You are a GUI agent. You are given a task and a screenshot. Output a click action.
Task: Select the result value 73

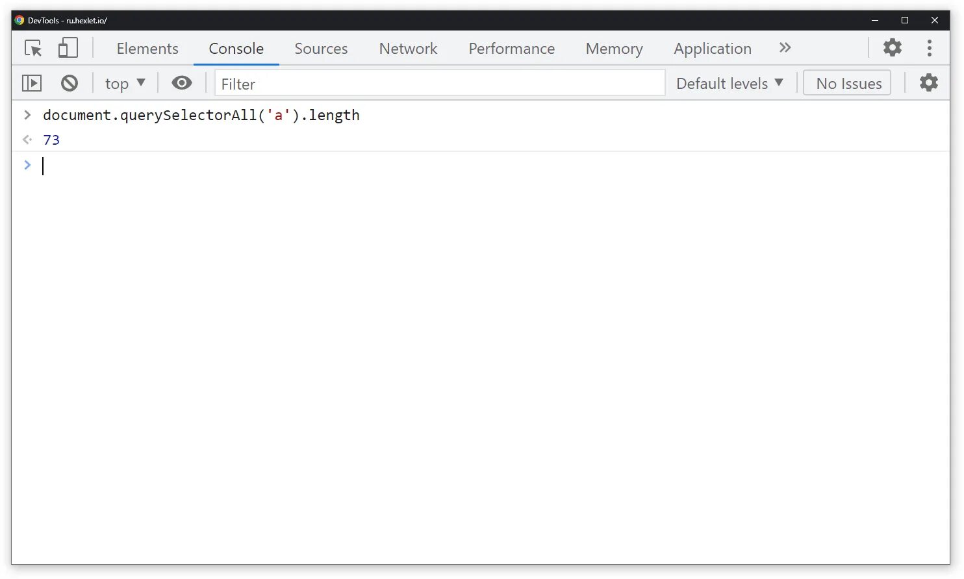coord(51,140)
